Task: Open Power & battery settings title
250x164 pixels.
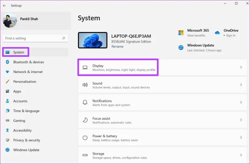Action: pyautogui.click(x=105, y=136)
